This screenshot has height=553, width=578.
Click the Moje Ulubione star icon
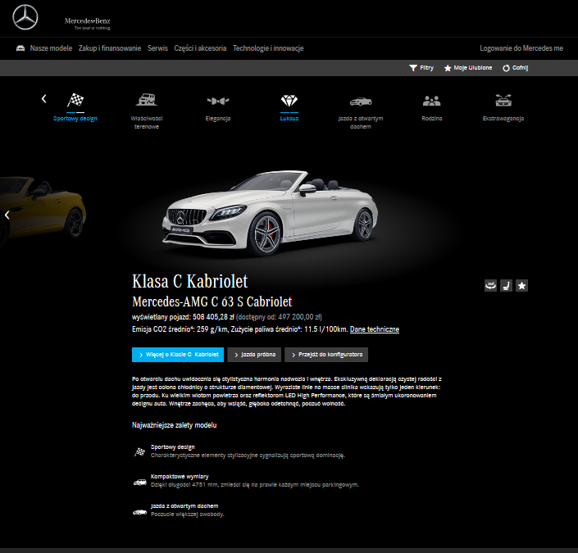448,68
